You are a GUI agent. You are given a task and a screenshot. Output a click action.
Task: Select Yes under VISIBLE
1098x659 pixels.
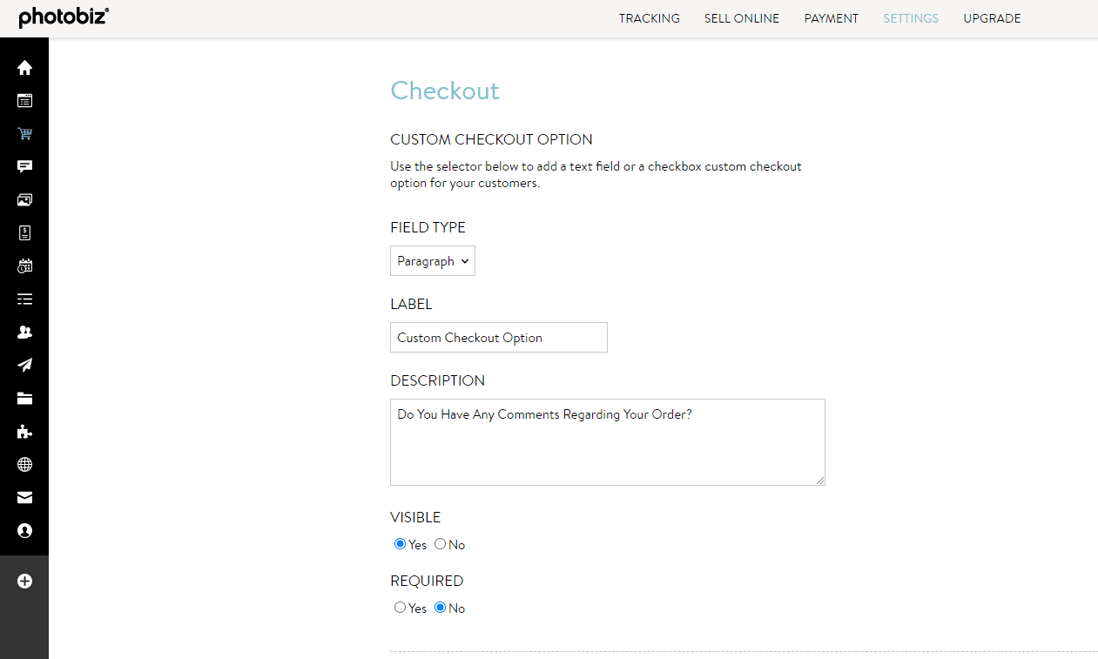[400, 543]
